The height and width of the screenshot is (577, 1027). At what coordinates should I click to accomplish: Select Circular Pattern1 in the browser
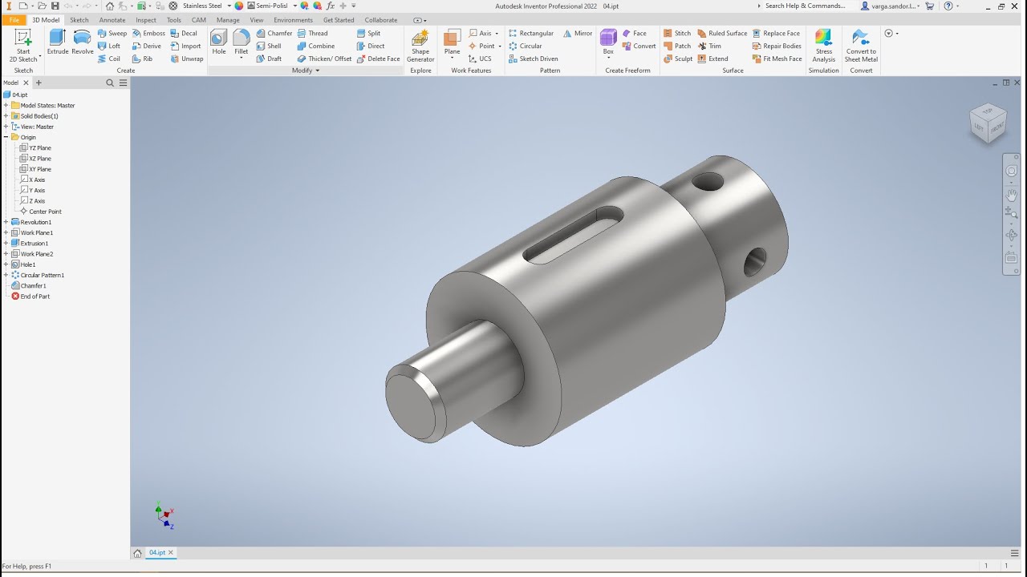[42, 275]
